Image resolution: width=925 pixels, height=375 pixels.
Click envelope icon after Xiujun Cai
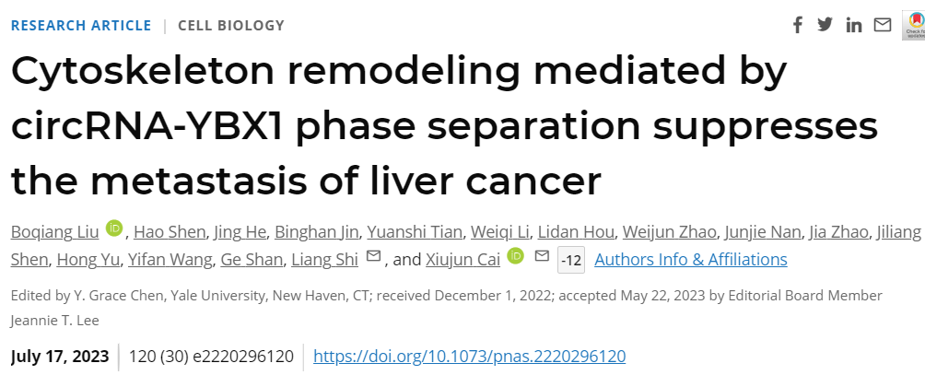(542, 256)
